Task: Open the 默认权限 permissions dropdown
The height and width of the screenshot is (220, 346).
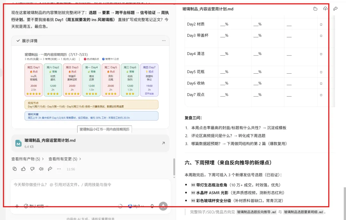Action: pos(36,206)
